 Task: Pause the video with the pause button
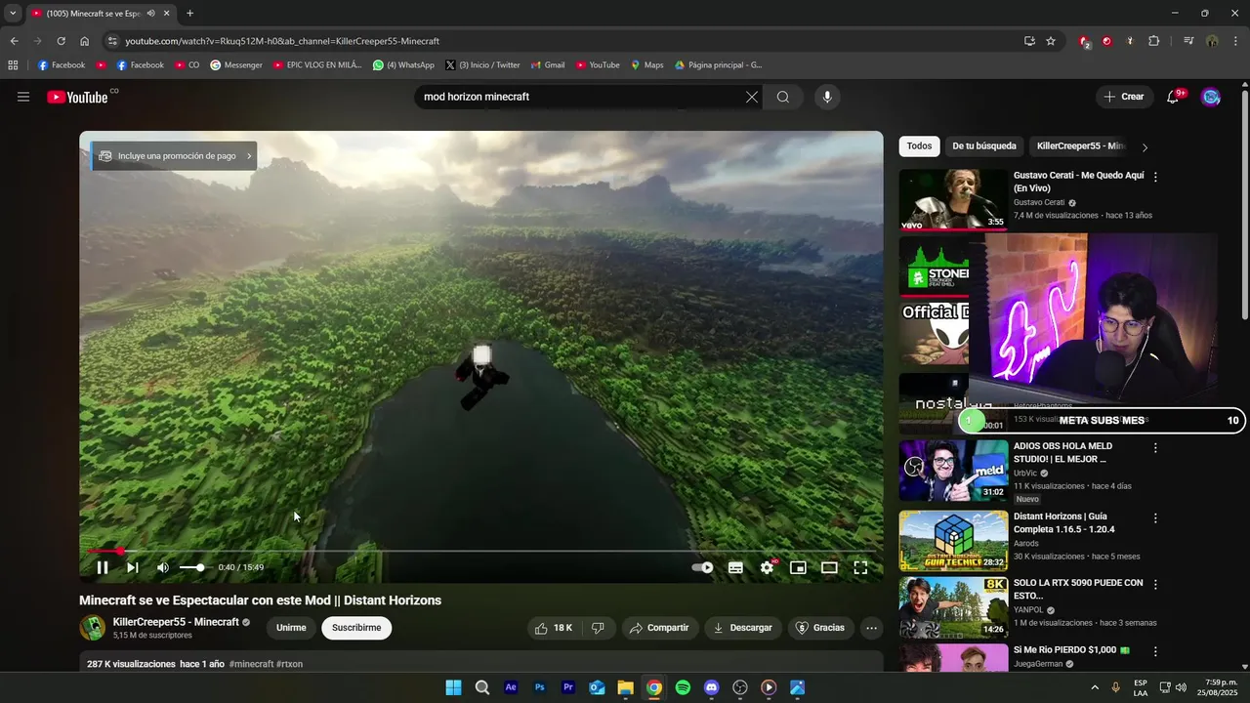pyautogui.click(x=103, y=567)
